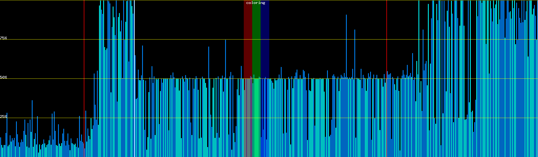Viewport: 538px width, 157px height.
Task: Select the green coloring band
Action: tap(256, 39)
